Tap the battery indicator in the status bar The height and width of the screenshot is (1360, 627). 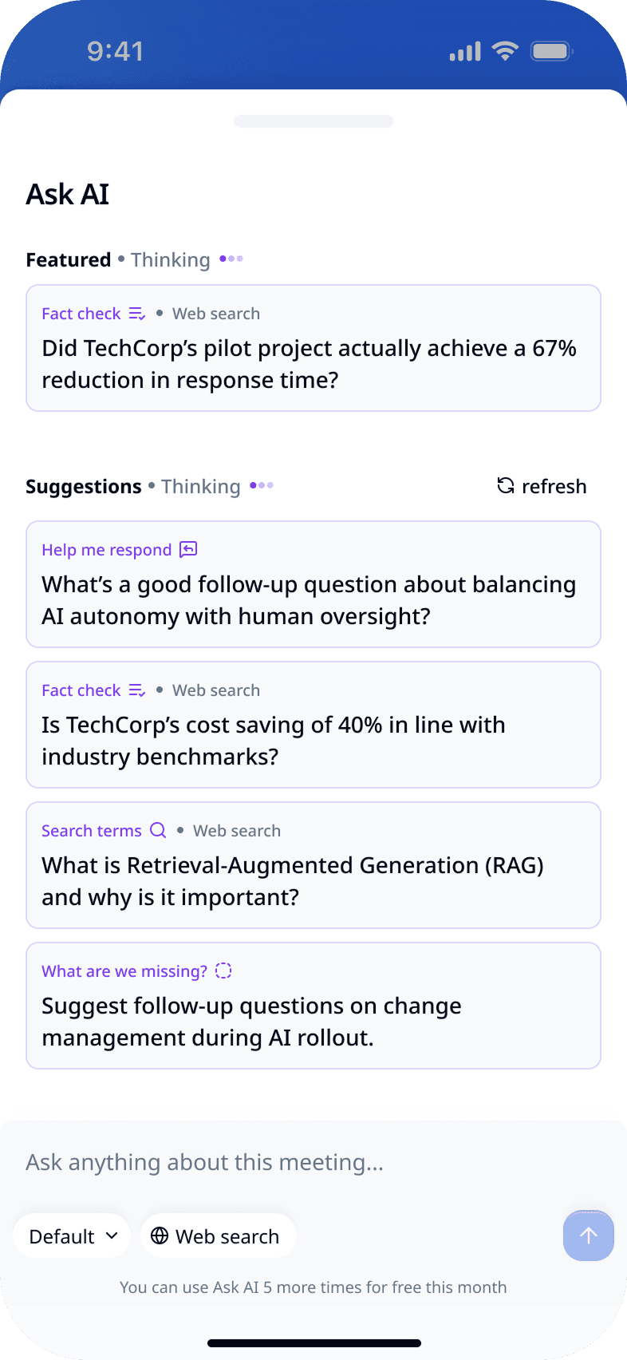(551, 50)
